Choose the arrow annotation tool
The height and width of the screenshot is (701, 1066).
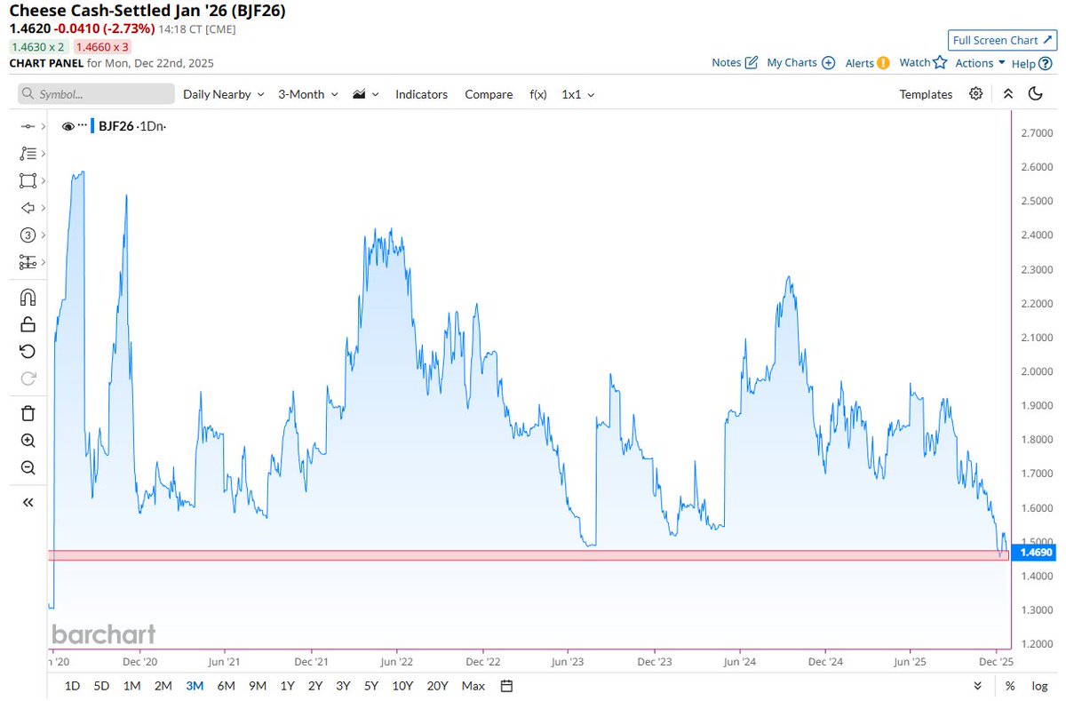[27, 208]
